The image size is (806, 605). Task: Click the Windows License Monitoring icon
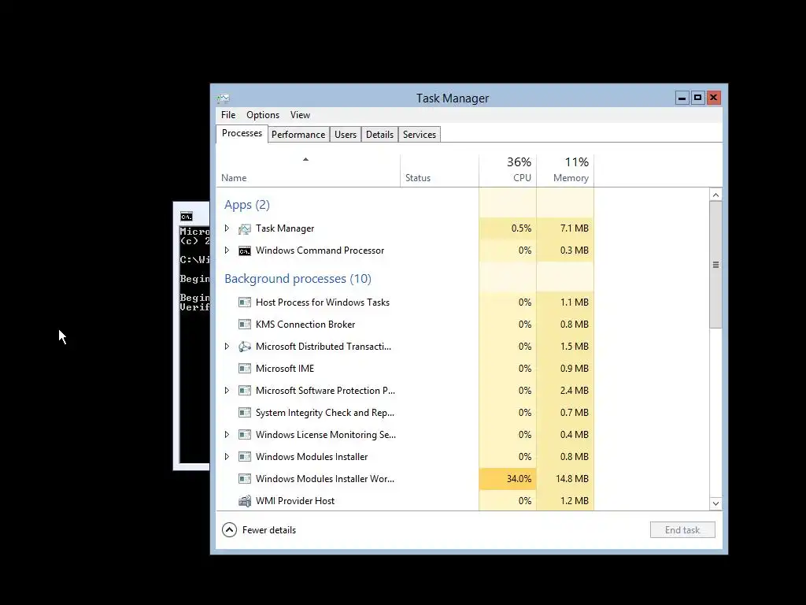coord(245,435)
